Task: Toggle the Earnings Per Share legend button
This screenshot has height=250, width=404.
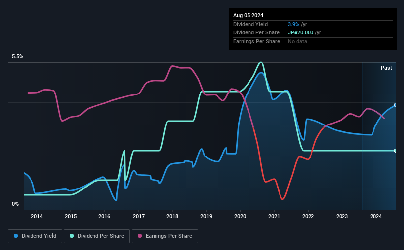Action: [165, 236]
